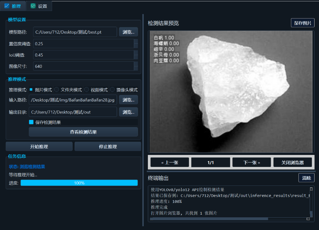Increase 图像尺寸 with its up stepper arrow
This screenshot has height=230, width=319.
click(x=136, y=64)
